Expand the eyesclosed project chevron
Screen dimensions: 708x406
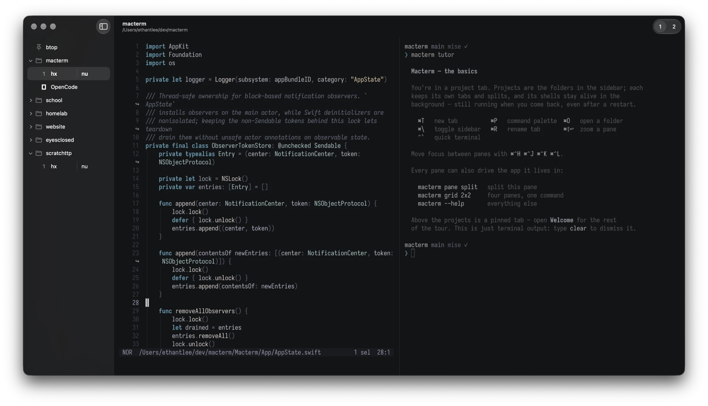point(31,140)
